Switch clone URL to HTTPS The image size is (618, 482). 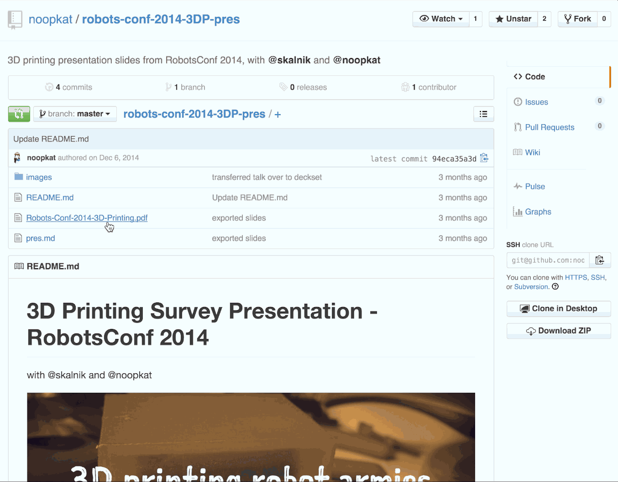click(x=576, y=277)
